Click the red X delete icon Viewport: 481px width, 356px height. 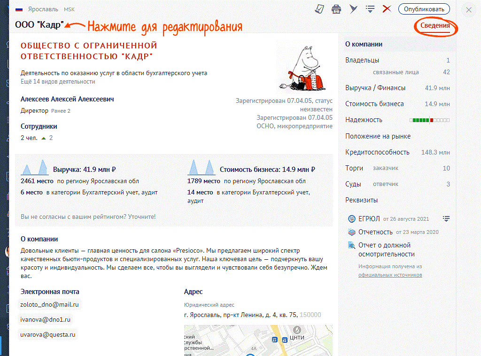387,9
